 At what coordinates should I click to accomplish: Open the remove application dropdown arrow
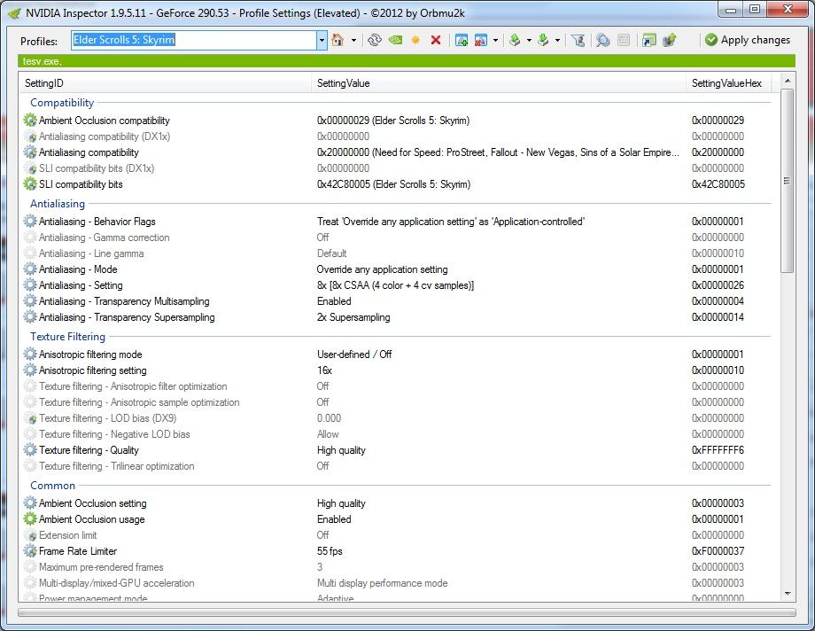tap(496, 40)
